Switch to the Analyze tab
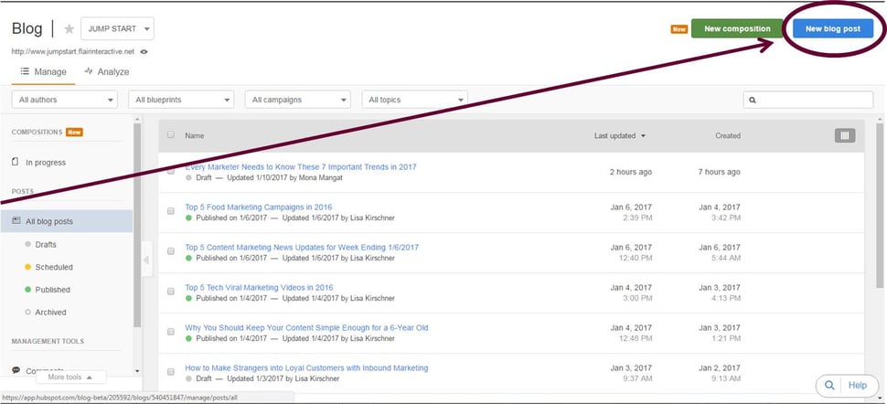The width and height of the screenshot is (887, 404). pos(106,71)
